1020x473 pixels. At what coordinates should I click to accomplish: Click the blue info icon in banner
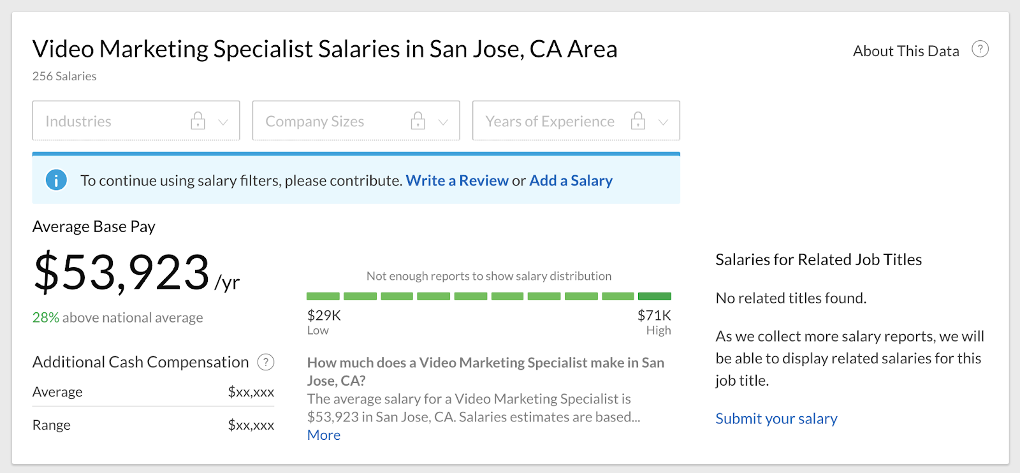pos(56,180)
